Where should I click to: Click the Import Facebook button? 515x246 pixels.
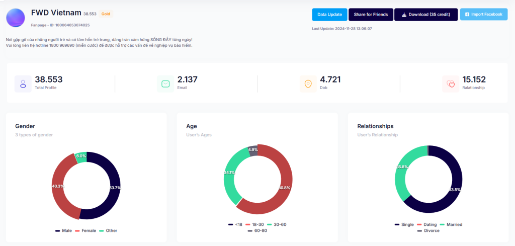[x=484, y=15]
